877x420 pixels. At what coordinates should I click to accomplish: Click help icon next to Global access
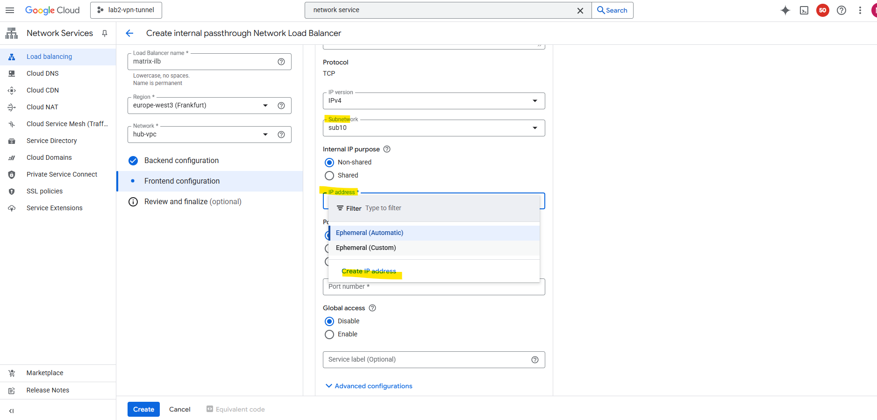pyautogui.click(x=372, y=308)
